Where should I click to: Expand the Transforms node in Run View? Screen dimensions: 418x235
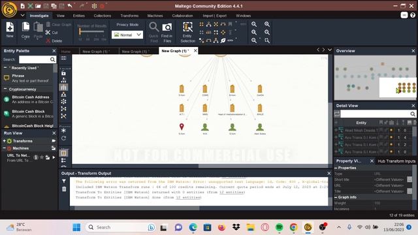pos(5,141)
